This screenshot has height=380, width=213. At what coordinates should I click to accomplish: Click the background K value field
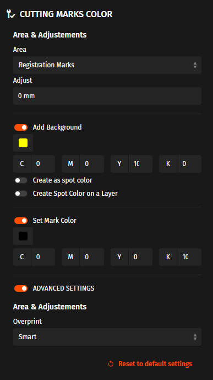click(x=189, y=164)
